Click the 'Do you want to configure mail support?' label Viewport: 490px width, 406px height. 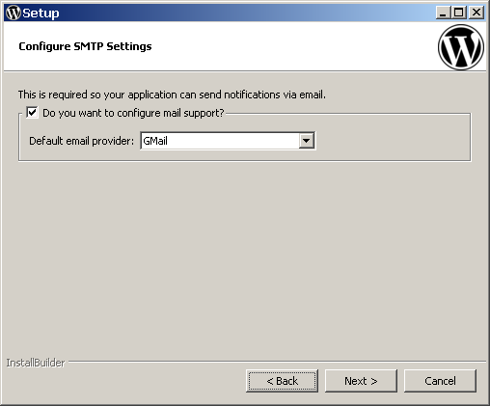pos(133,113)
